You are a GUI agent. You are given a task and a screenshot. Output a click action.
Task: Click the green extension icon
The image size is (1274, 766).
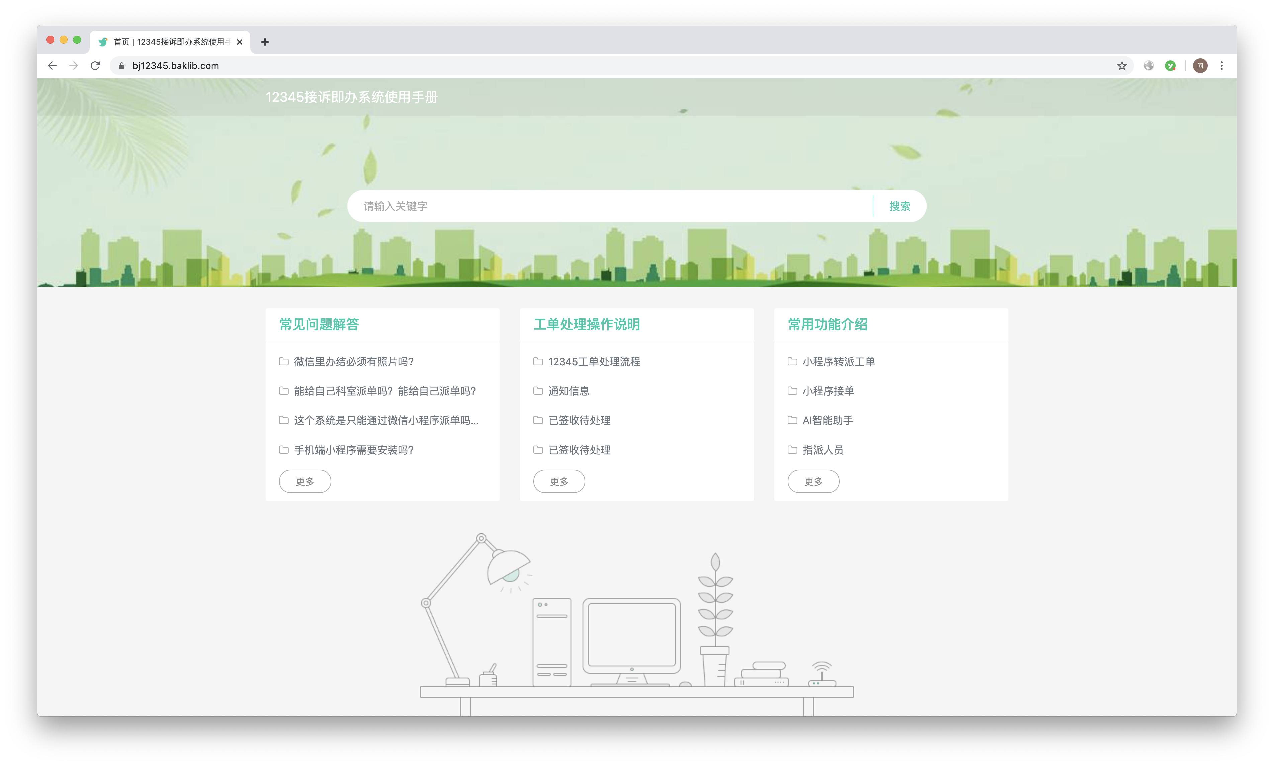coord(1170,66)
